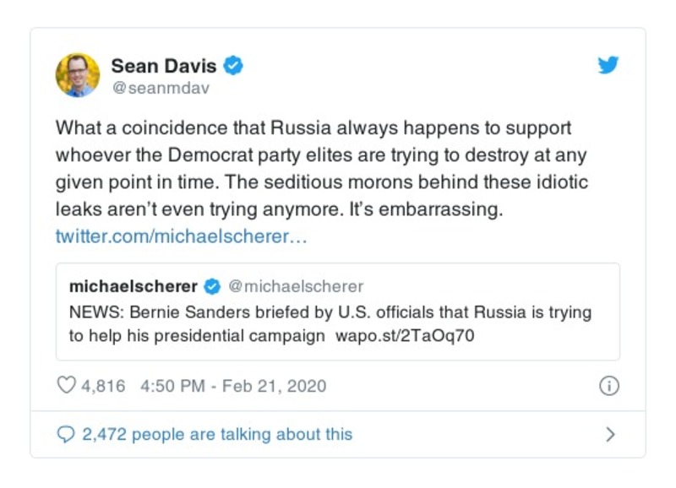676x488 pixels.
Task: Open the tweet info icon
Action: click(608, 386)
